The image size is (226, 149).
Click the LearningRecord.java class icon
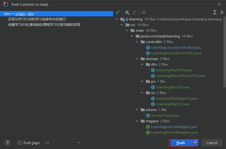coord(153,87)
